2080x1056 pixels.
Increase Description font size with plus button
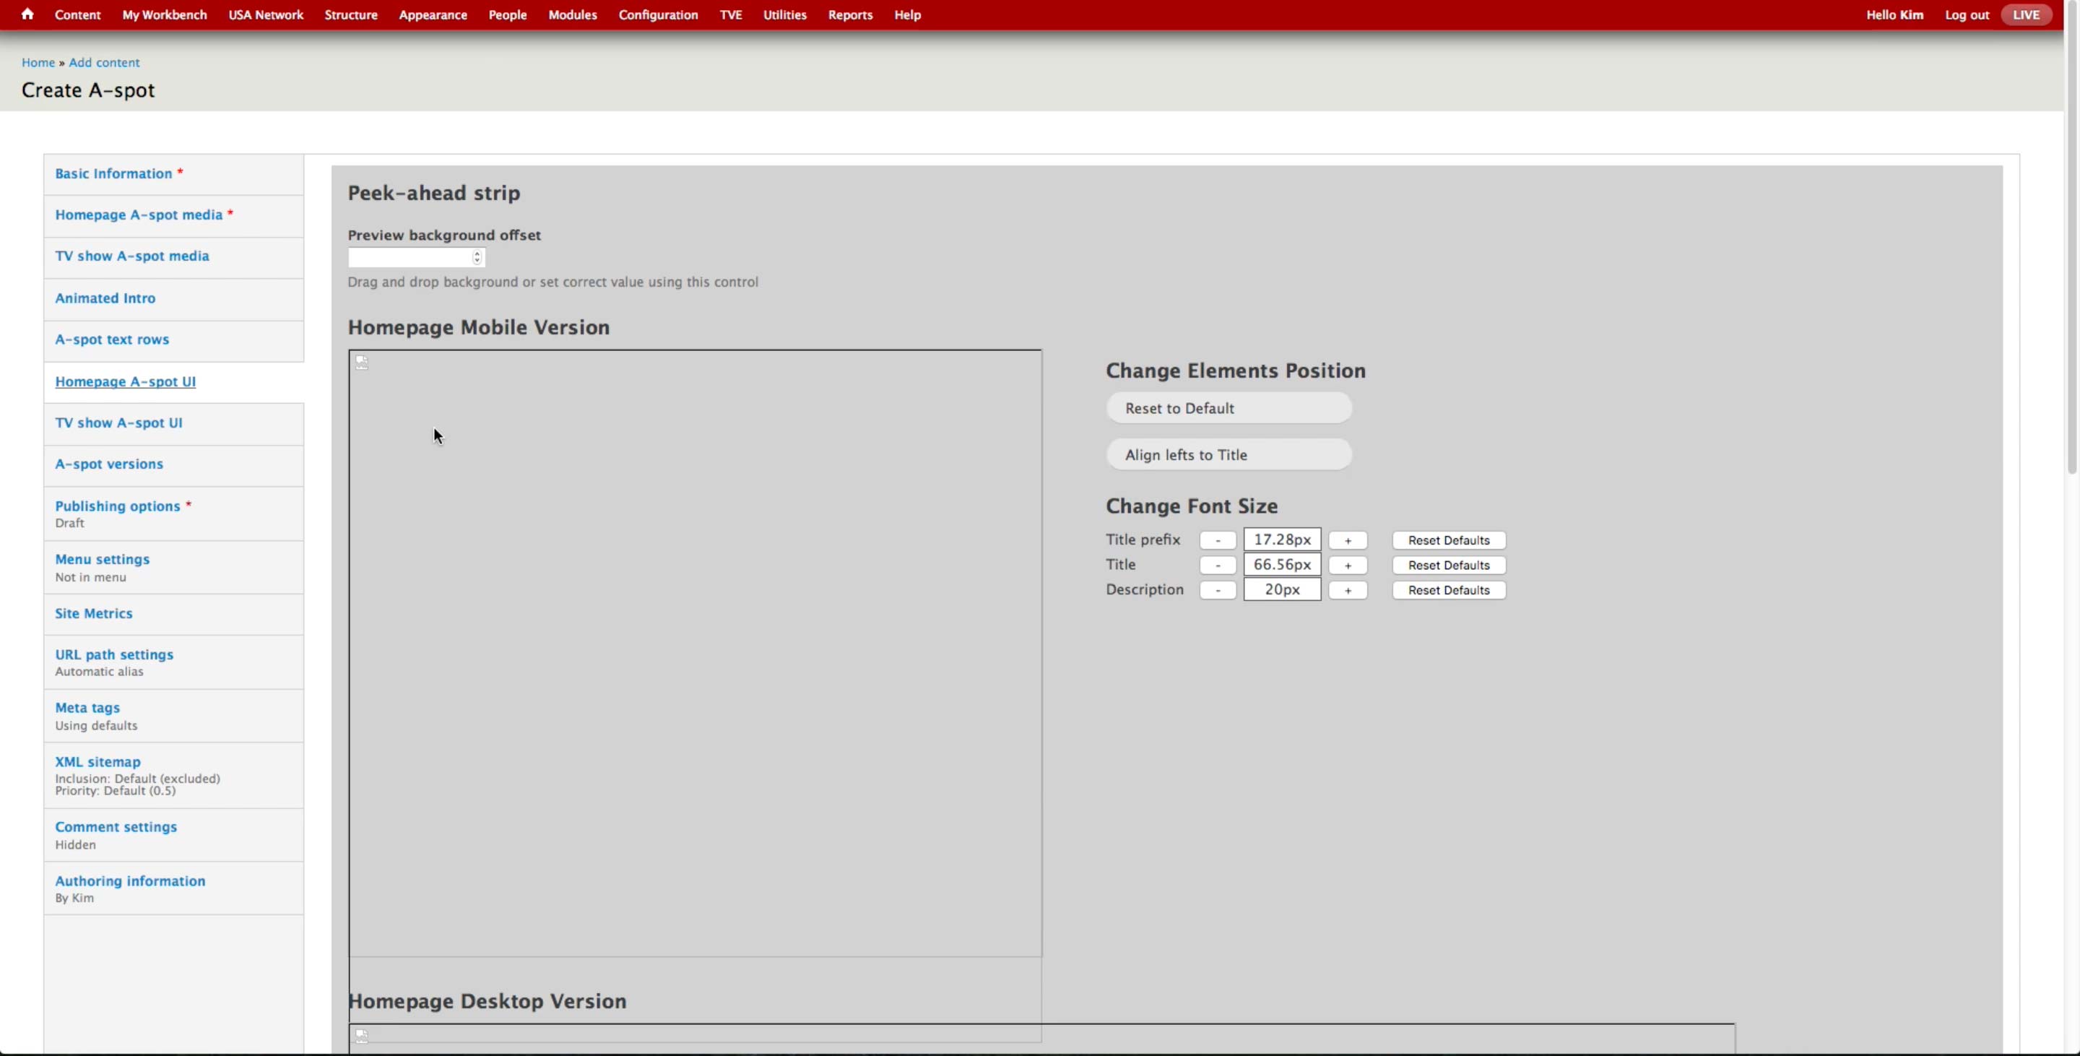click(x=1347, y=590)
